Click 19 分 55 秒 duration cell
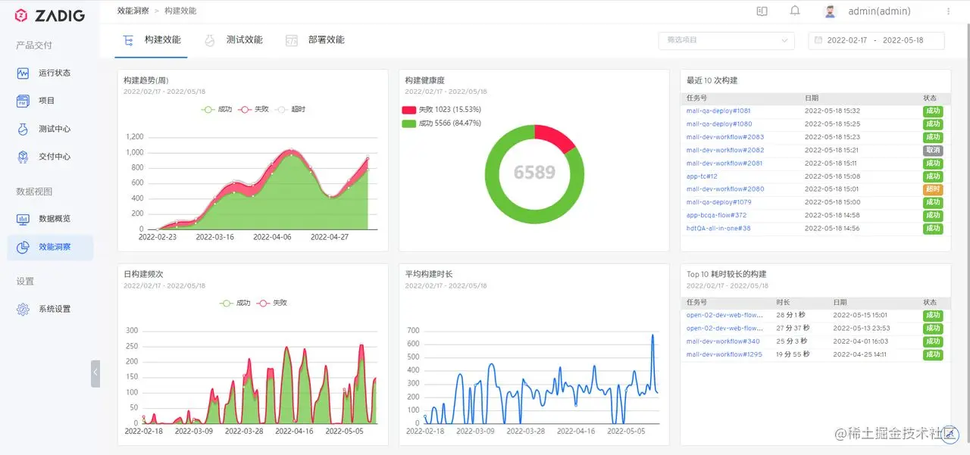 (x=793, y=354)
